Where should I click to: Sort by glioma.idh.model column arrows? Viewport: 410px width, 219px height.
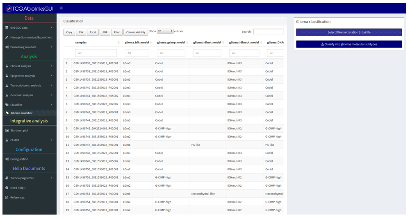pos(151,43)
